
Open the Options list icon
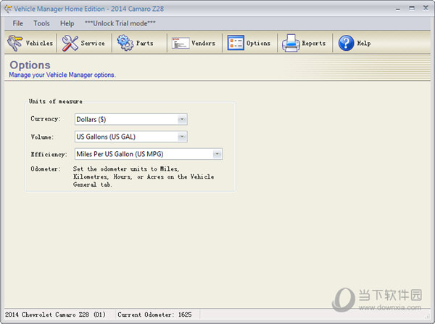click(x=236, y=43)
